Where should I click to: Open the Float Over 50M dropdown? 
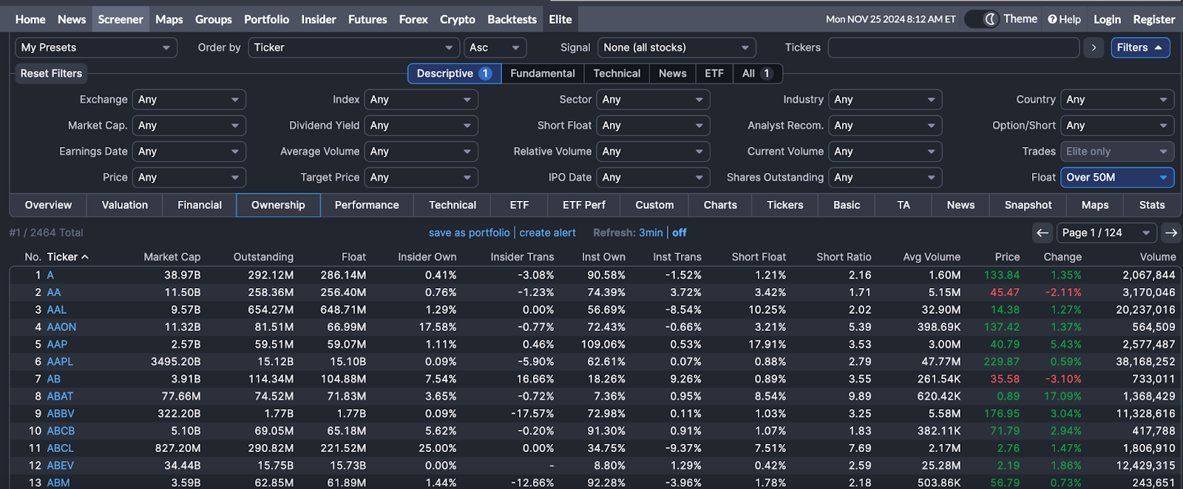pos(1117,177)
